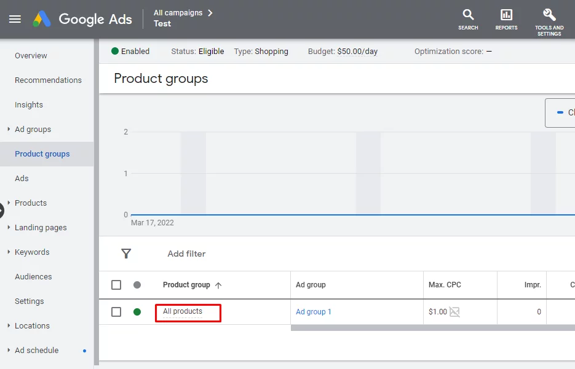Open the Insights page
This screenshot has height=369, width=575.
pos(29,105)
